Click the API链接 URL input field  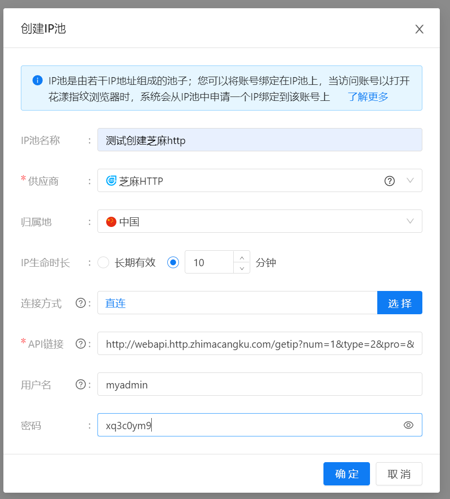coord(260,343)
